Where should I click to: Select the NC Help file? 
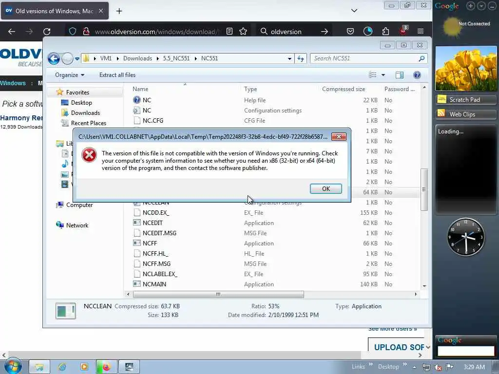tap(147, 100)
